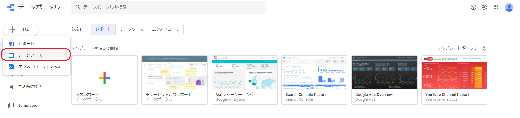Open the 空のレポート blank template
The image size is (520, 118).
[105, 80]
